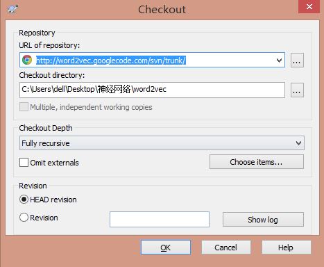
Task: Click the TortoiseSVN icon in title bar
Action: coord(12,9)
